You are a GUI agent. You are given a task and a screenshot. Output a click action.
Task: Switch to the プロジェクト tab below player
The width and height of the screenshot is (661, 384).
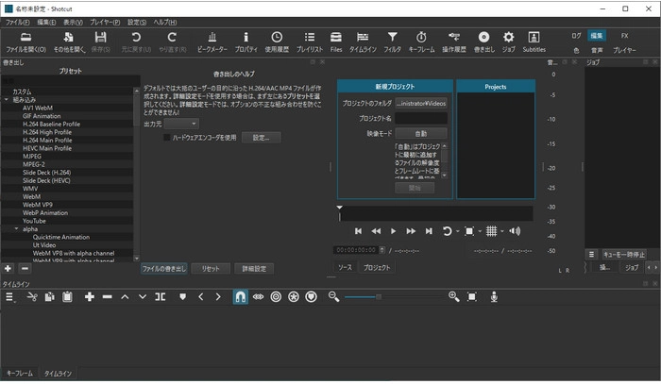377,268
